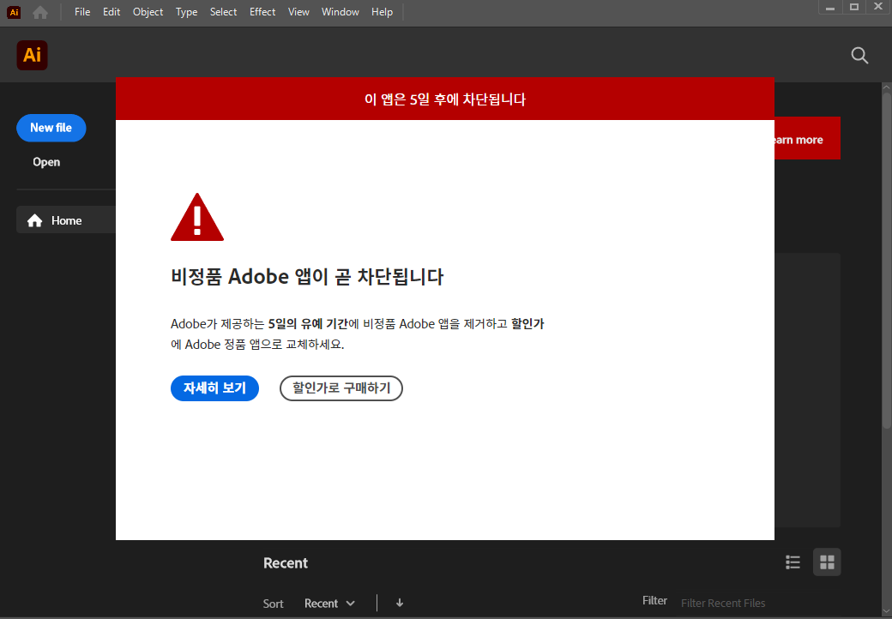
Task: Go to Home via menu bar house icon
Action: click(39, 12)
